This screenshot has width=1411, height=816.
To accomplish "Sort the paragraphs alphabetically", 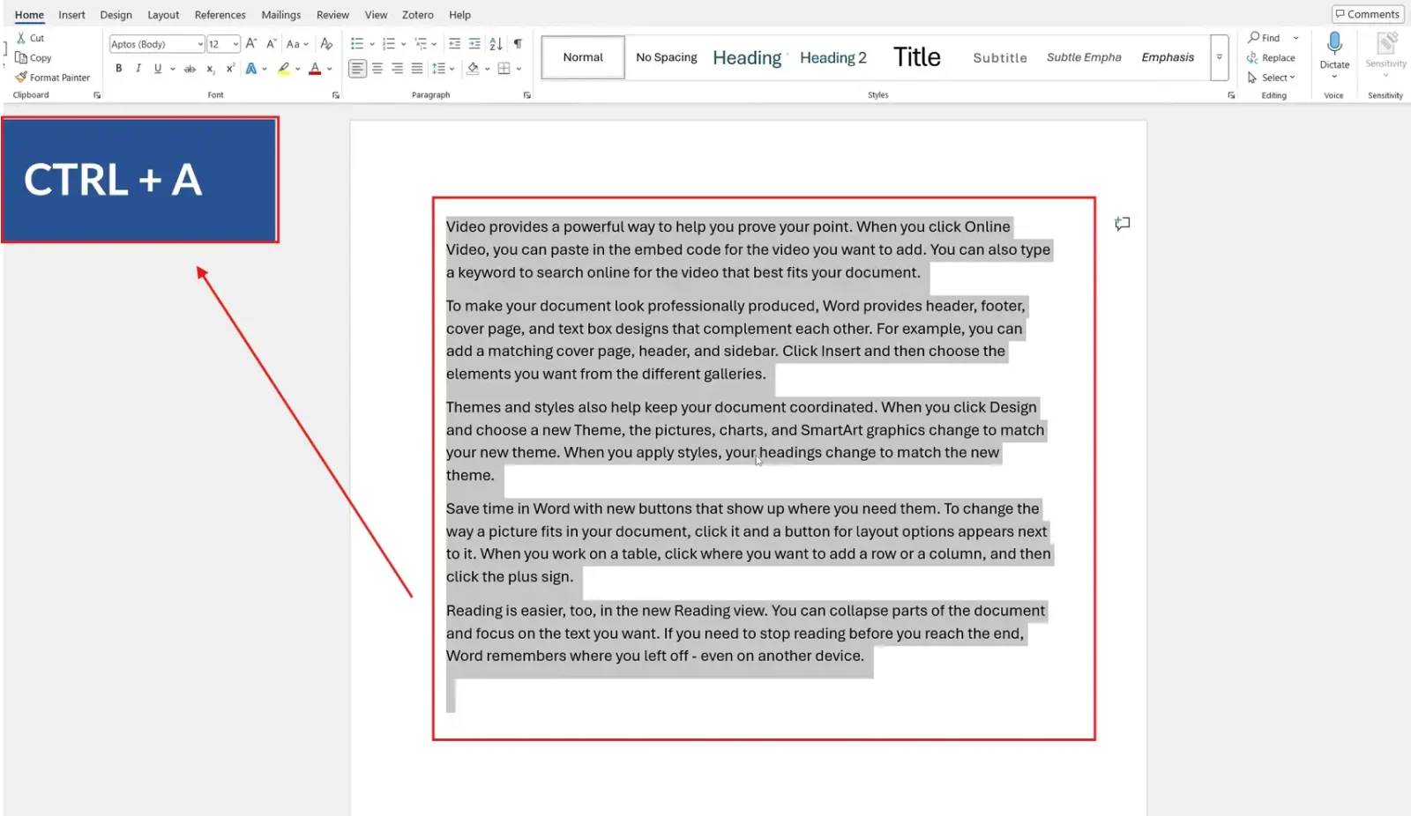I will coord(496,43).
